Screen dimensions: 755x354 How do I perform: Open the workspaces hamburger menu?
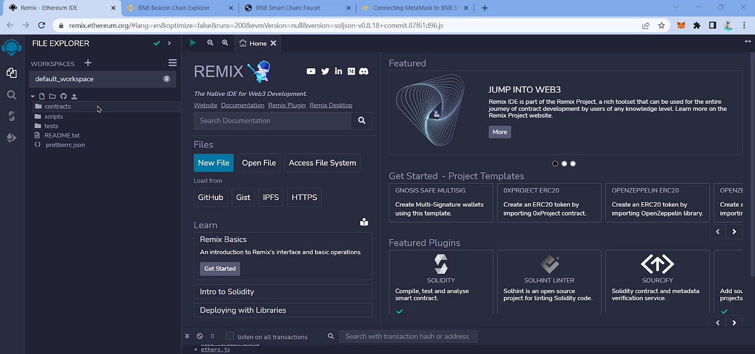[x=173, y=63]
